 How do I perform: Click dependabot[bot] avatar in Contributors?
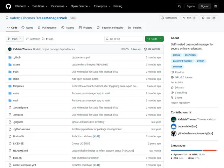tap(174, 126)
